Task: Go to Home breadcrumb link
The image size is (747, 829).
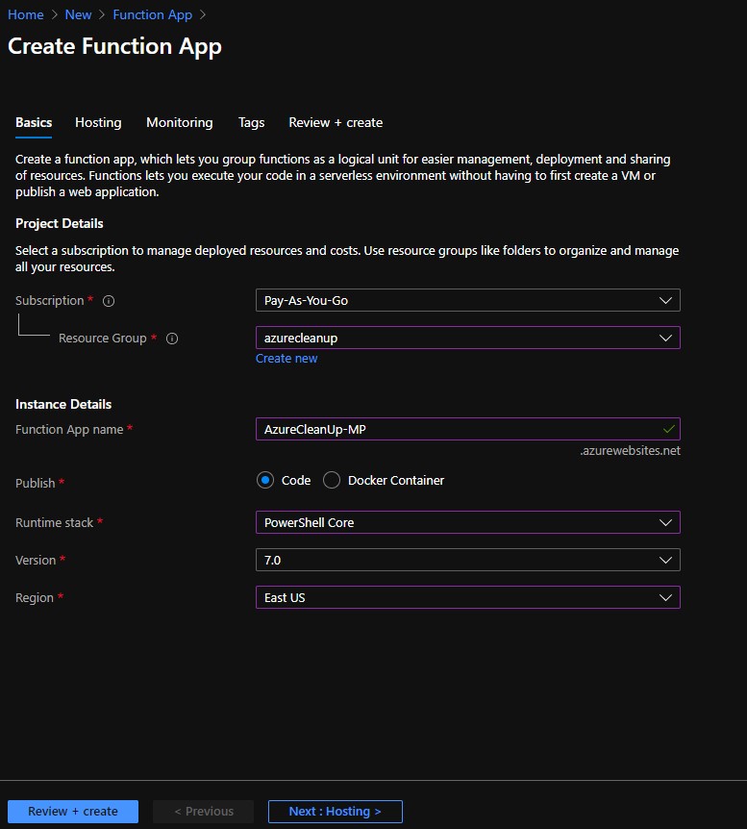Action: point(26,14)
